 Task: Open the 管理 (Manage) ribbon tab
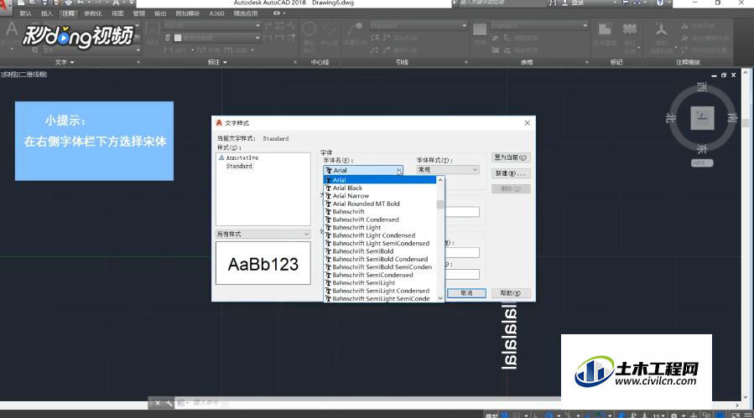[x=139, y=13]
